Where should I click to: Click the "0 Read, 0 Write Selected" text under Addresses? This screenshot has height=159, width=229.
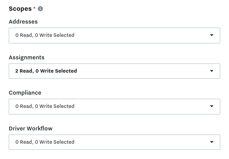tap(45, 35)
